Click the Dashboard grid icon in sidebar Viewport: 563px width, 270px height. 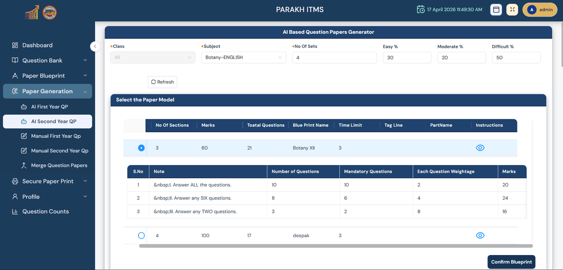[15, 45]
